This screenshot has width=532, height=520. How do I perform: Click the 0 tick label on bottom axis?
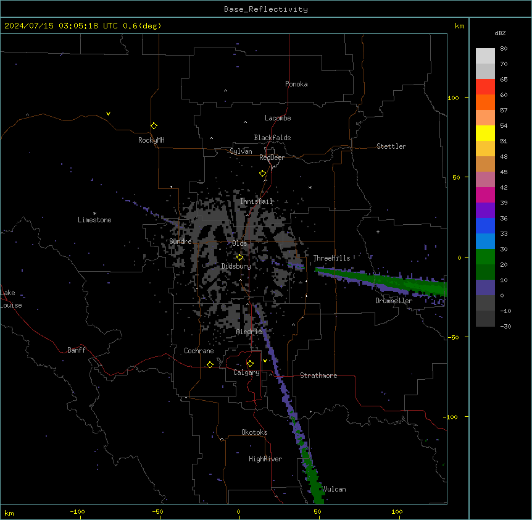coord(238,511)
